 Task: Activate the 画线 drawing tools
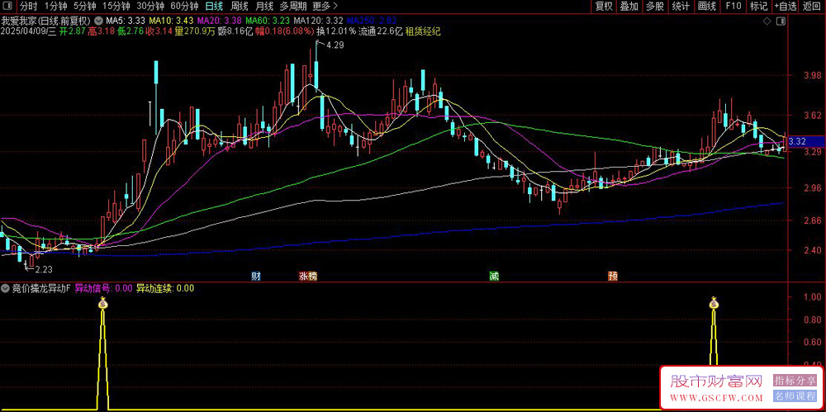(x=706, y=7)
